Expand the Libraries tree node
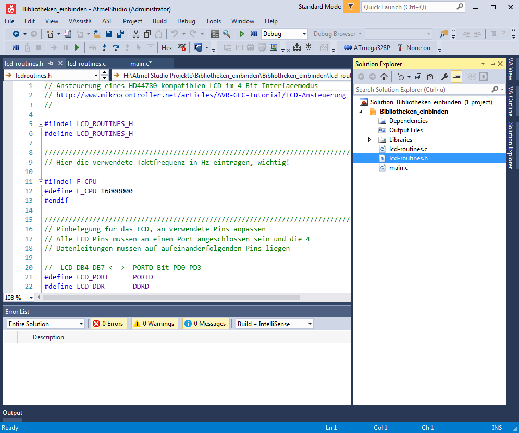The width and height of the screenshot is (519, 433). [369, 140]
